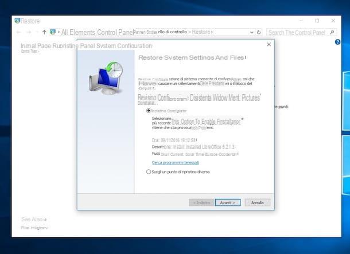This screenshot has height=254, width=350.
Task: Select the recommended restore radio button
Action: 148,111
